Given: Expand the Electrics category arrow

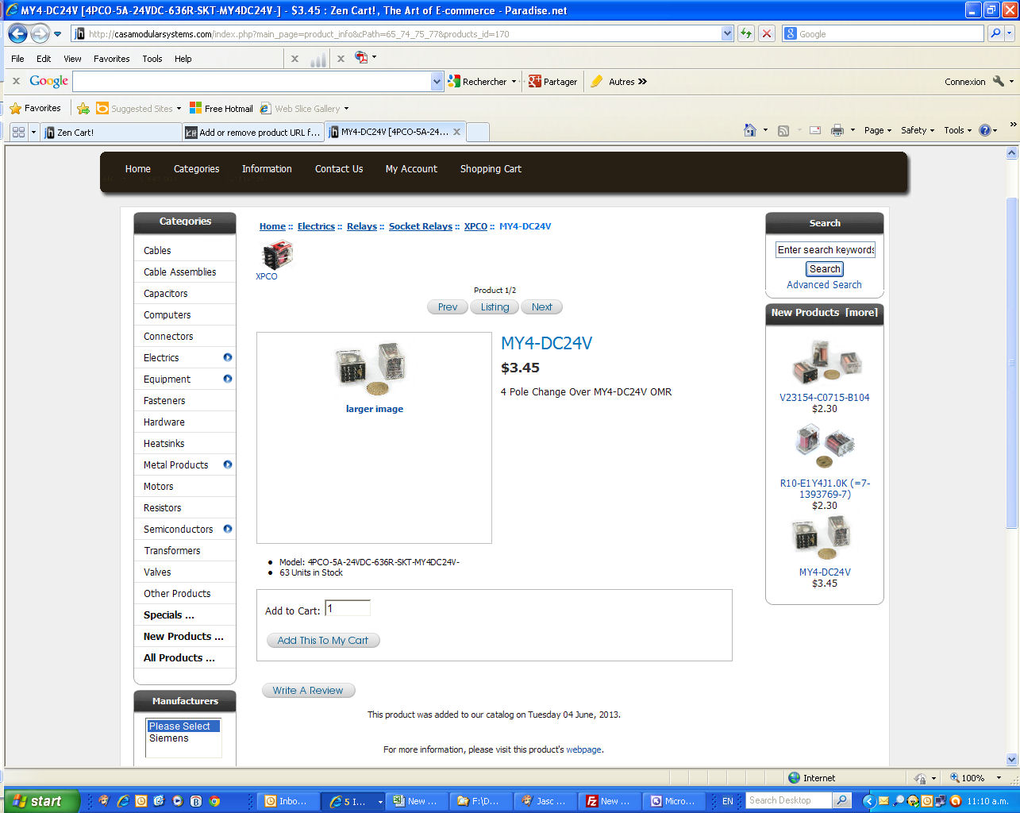Looking at the screenshot, I should pos(228,357).
